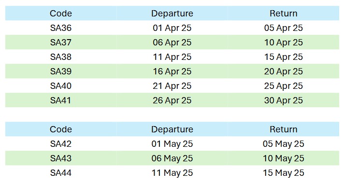The width and height of the screenshot is (343, 185).
Task: Select the 06 May 25 departure date
Action: tap(172, 158)
